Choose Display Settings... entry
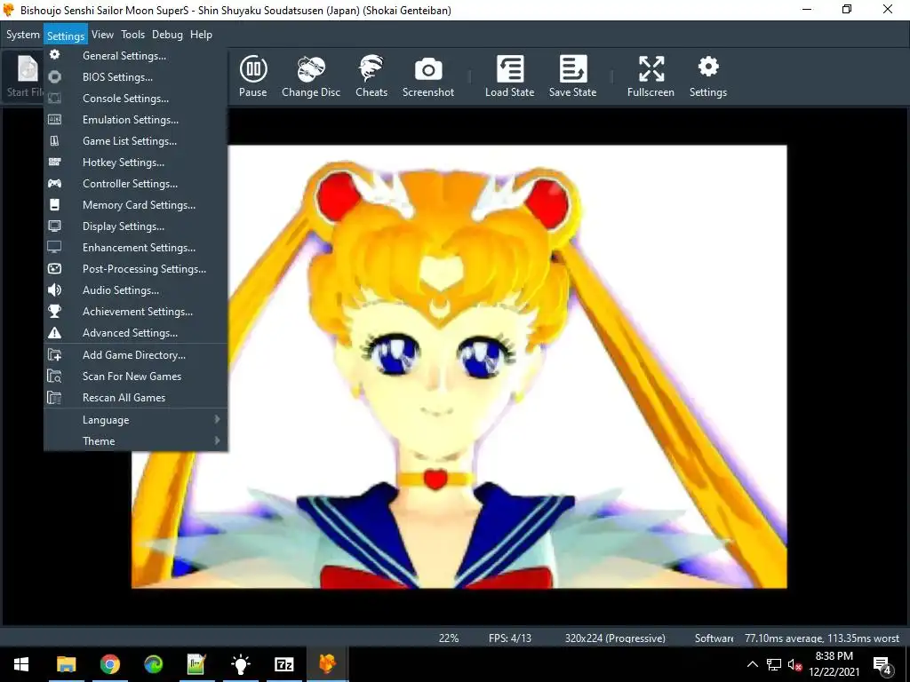This screenshot has height=682, width=910. click(136, 226)
